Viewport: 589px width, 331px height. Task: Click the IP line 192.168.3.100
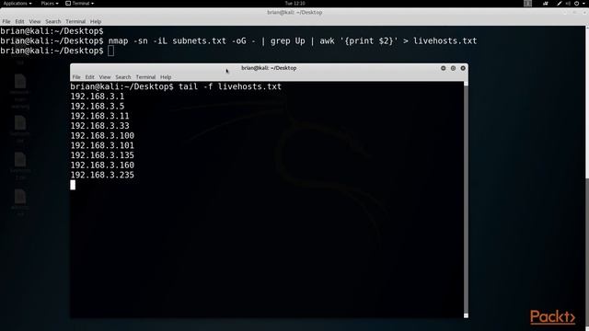(102, 135)
